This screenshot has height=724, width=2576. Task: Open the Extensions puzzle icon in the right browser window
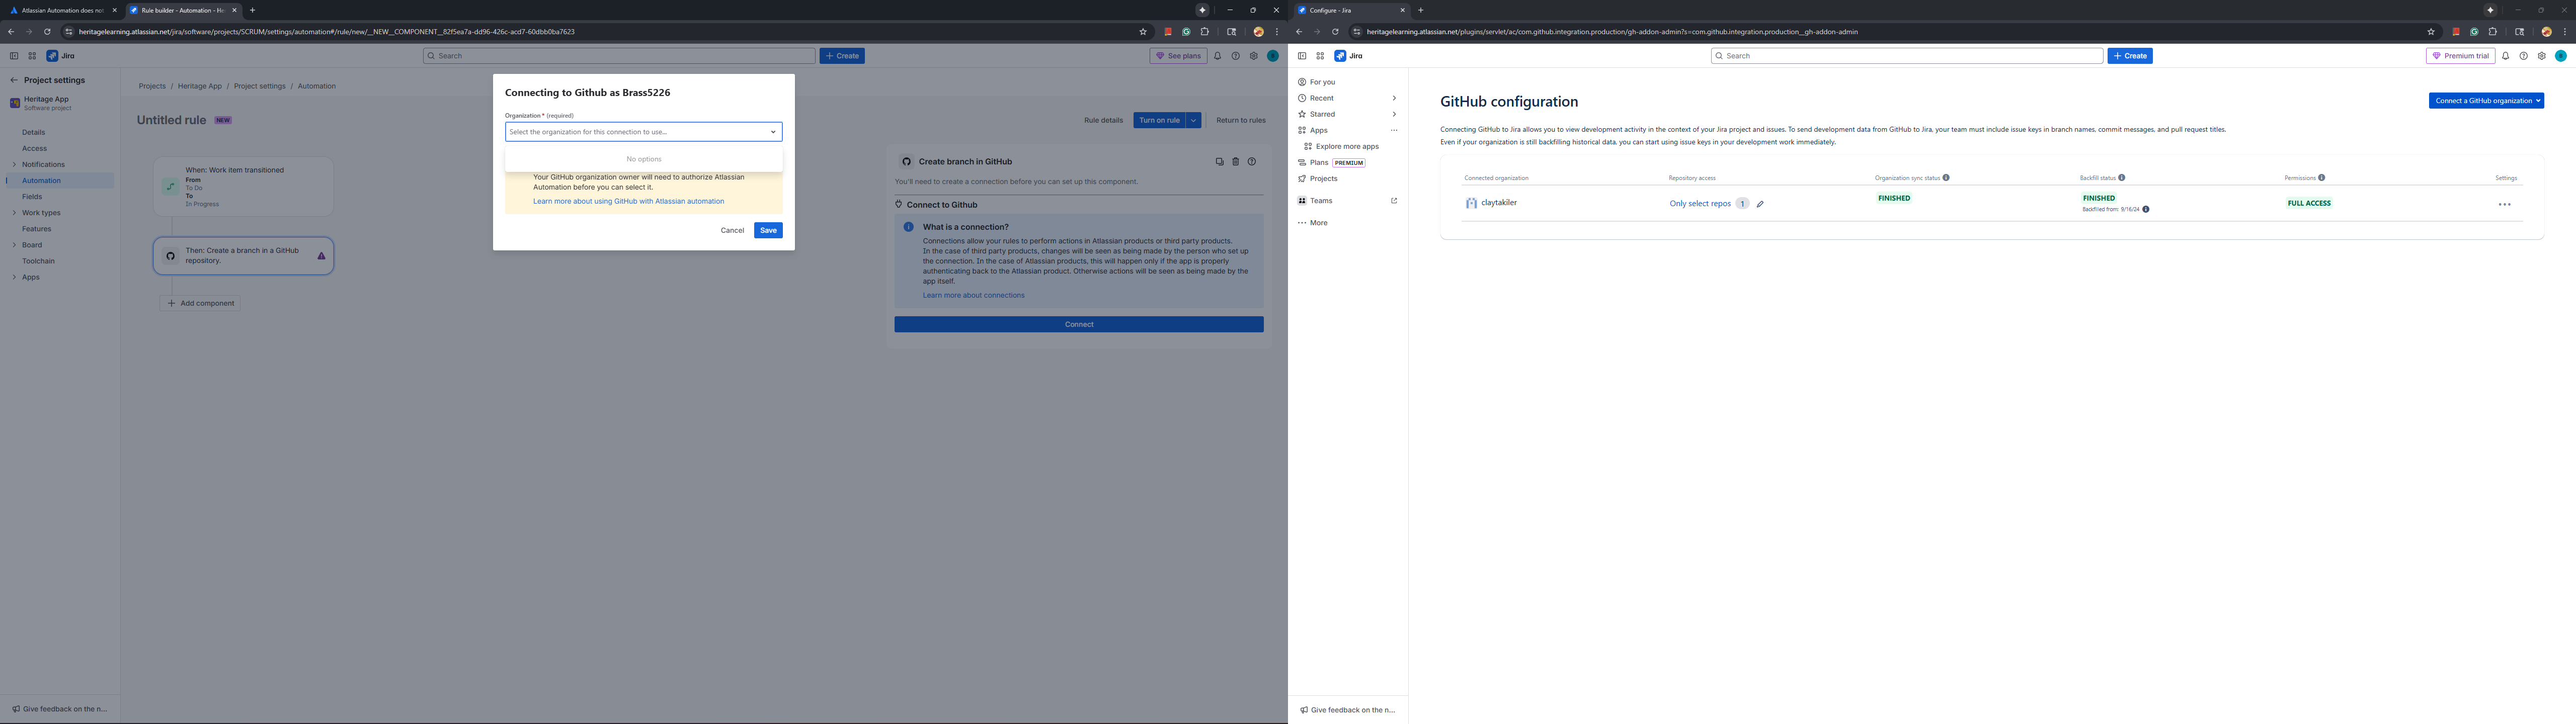(2493, 32)
